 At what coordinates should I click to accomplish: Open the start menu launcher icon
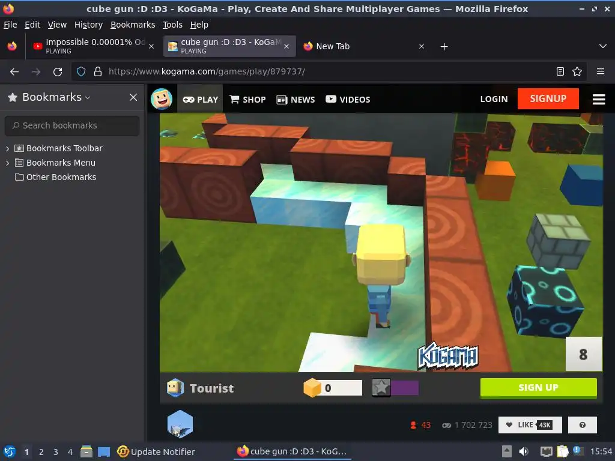click(10, 451)
